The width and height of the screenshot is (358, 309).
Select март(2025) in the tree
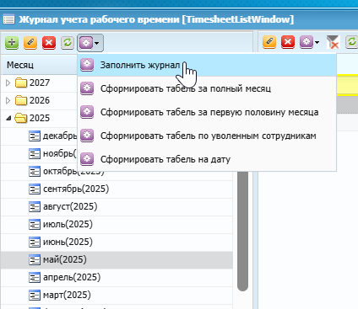point(117,296)
